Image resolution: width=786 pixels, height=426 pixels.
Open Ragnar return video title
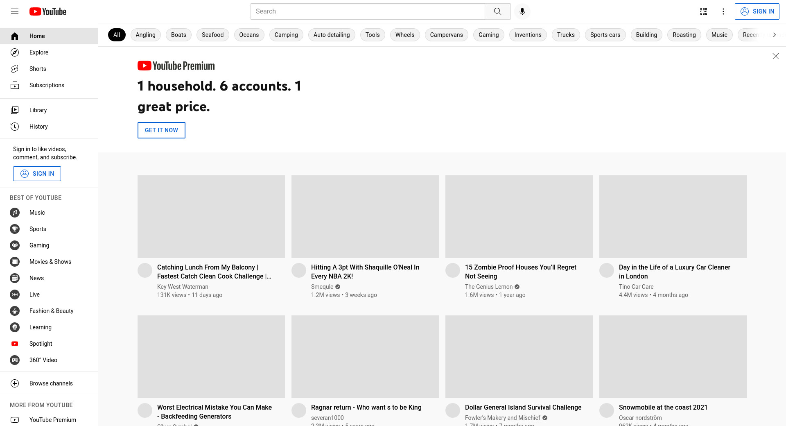coord(366,407)
